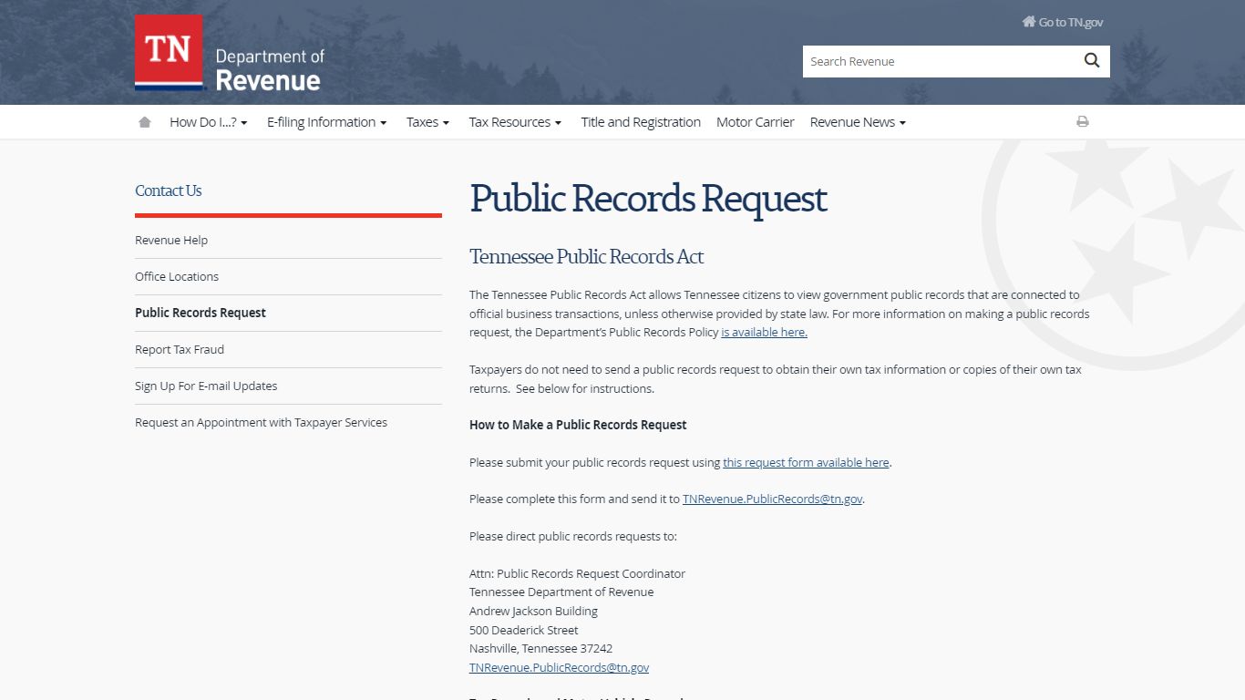Image resolution: width=1245 pixels, height=700 pixels.
Task: Click the 'Andrew Jackson Building' address line
Action: 533,612
